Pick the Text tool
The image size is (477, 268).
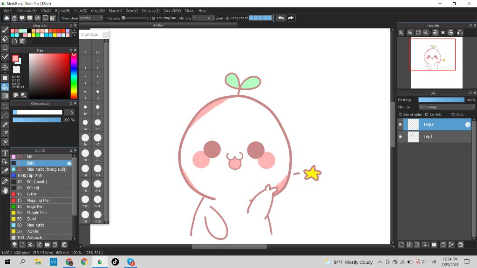click(5, 153)
